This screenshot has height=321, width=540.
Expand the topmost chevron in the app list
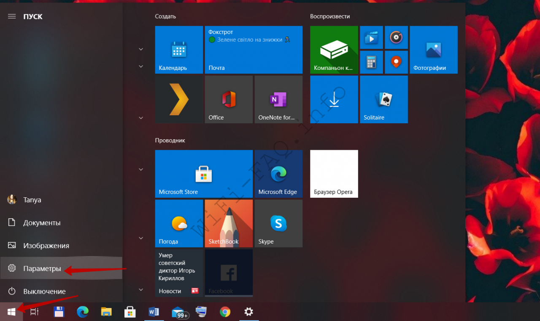pyautogui.click(x=141, y=49)
